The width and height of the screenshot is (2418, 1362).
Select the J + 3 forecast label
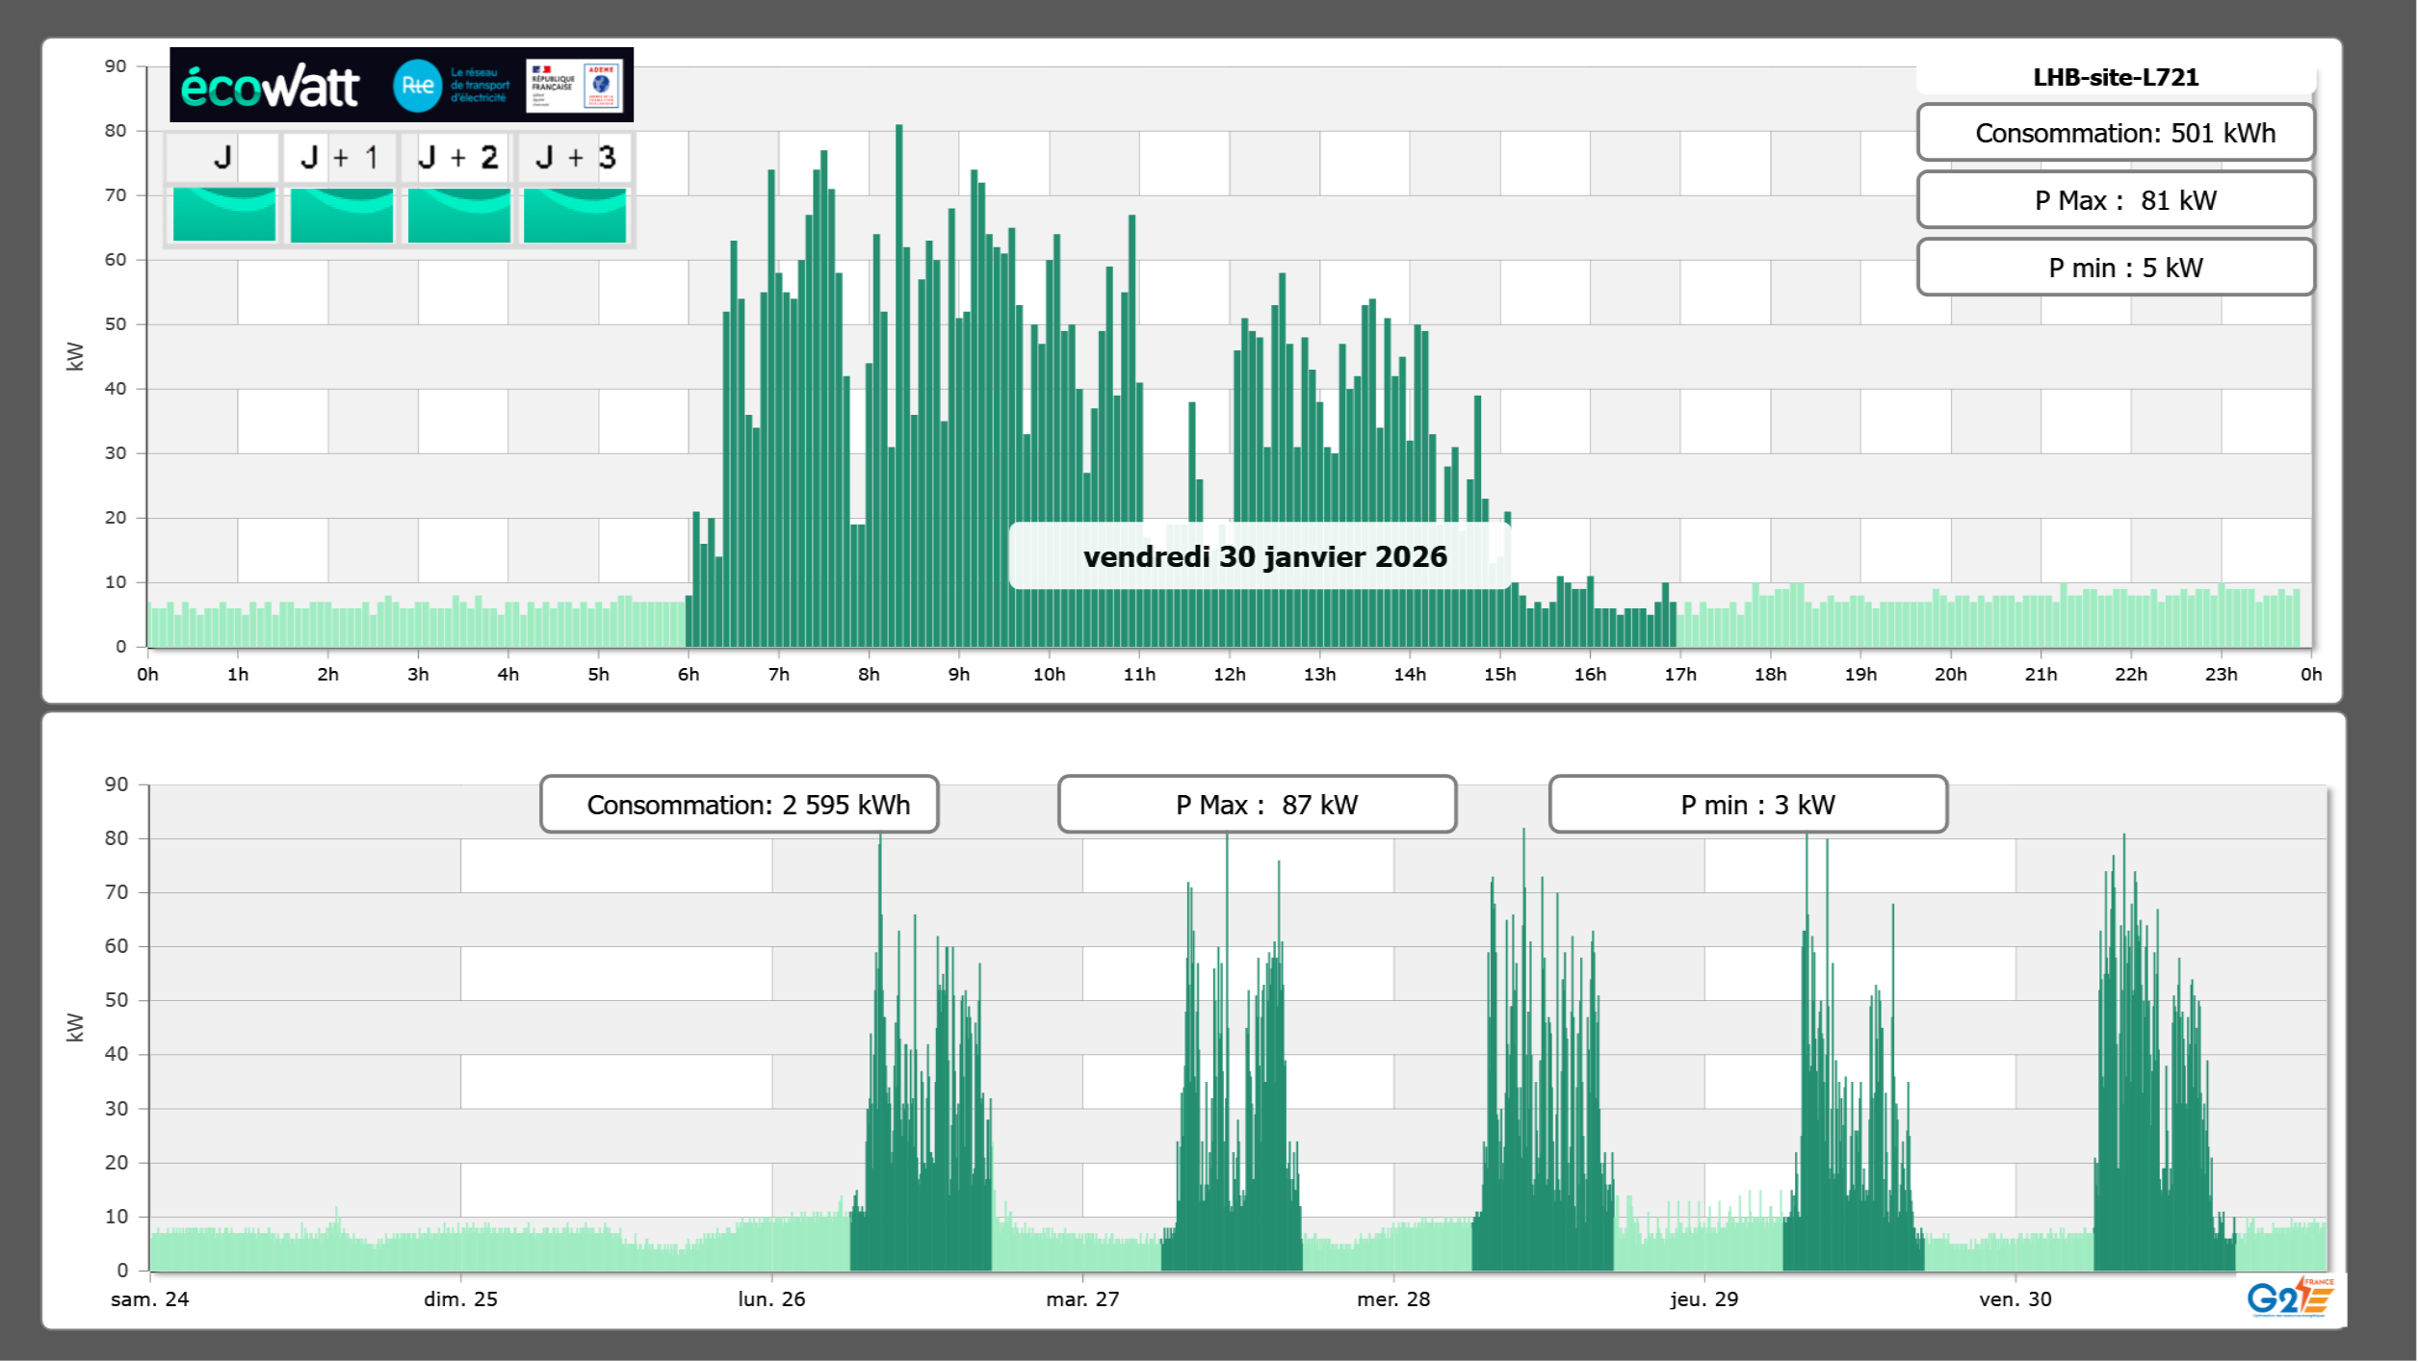pyautogui.click(x=575, y=157)
